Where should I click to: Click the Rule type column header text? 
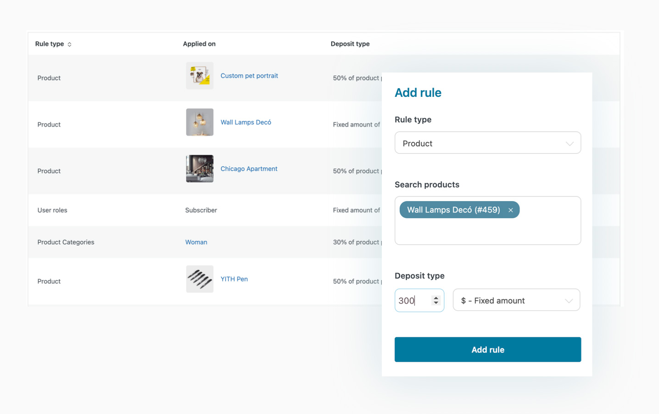point(50,44)
